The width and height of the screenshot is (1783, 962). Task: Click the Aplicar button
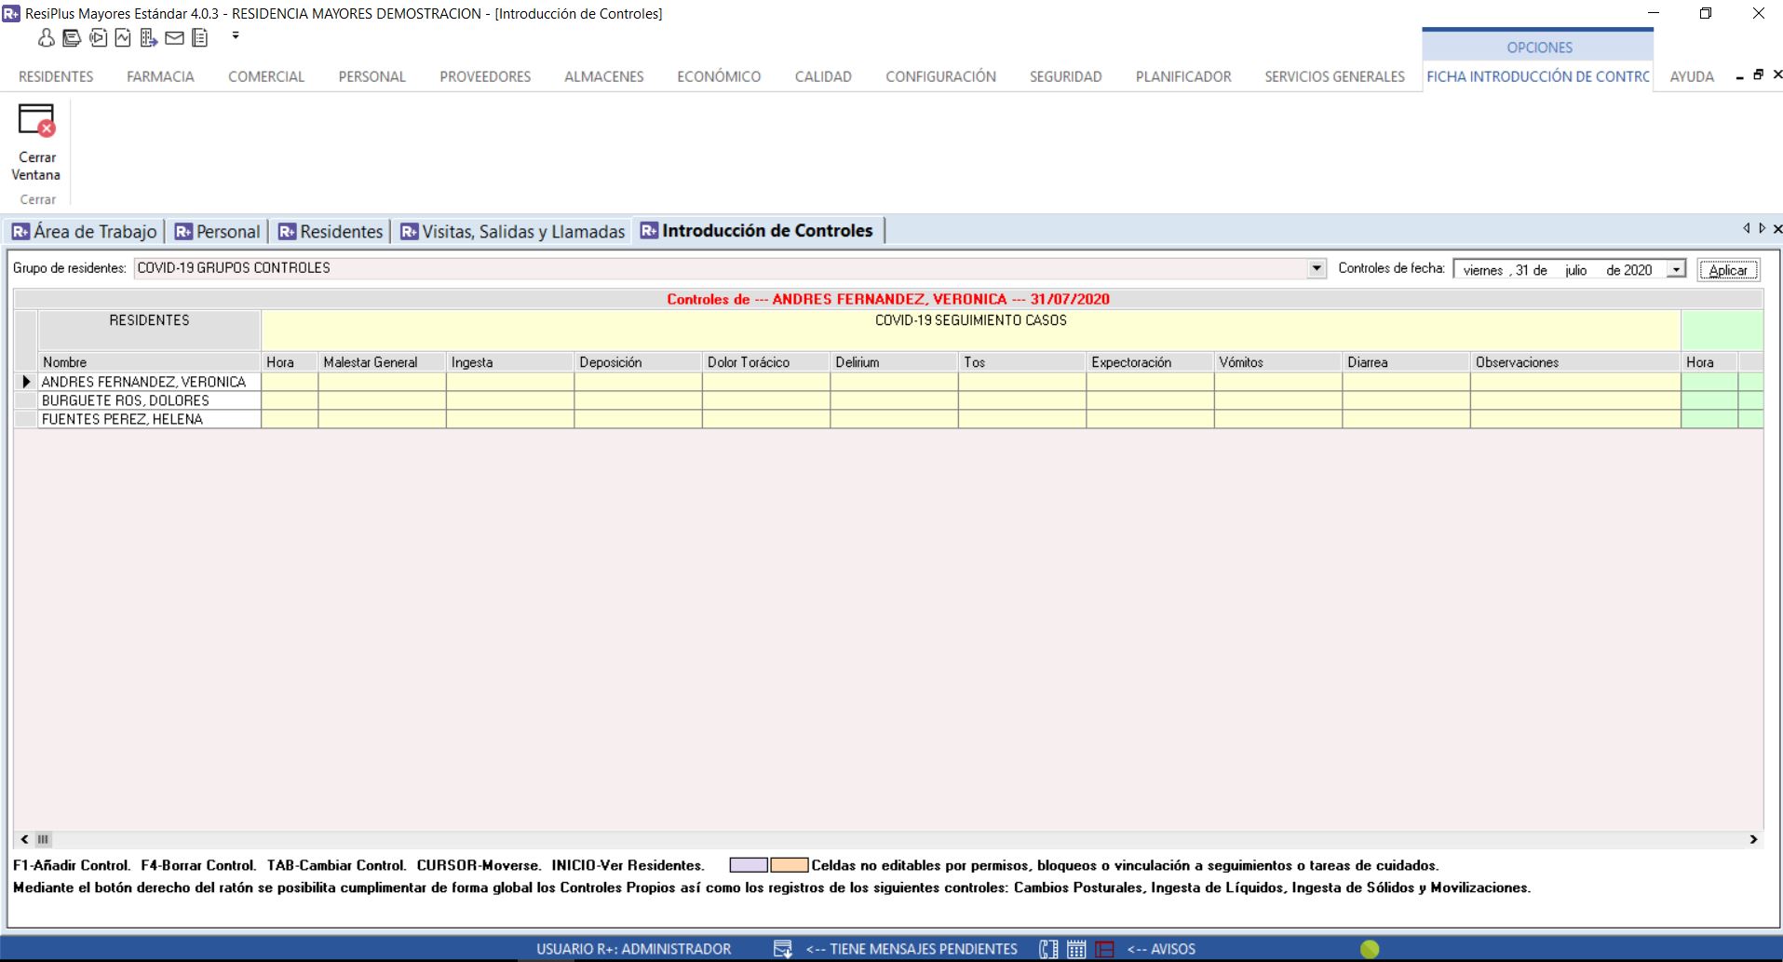coord(1728,270)
